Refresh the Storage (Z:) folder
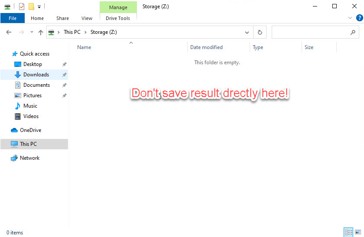 click(x=260, y=32)
